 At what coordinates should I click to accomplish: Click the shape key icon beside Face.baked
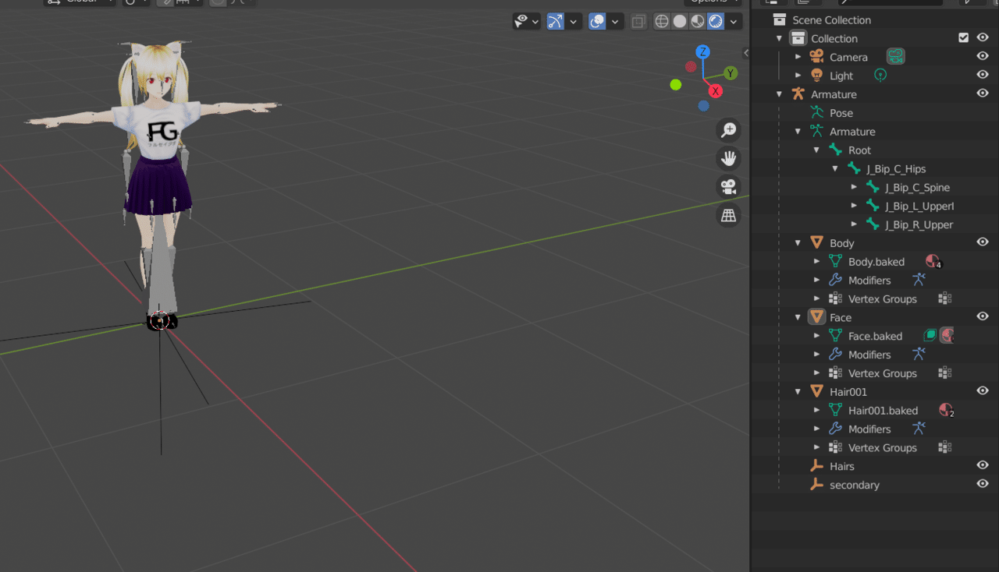(x=930, y=336)
